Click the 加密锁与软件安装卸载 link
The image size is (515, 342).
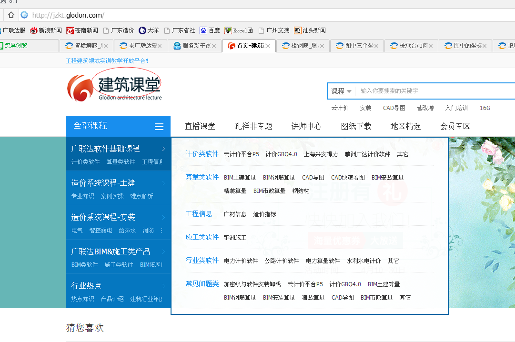pos(252,284)
